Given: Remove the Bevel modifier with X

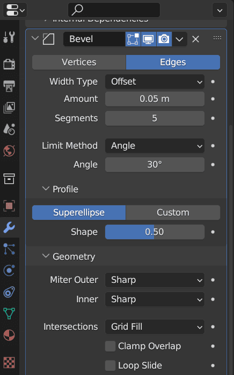Looking at the screenshot, I should [196, 39].
